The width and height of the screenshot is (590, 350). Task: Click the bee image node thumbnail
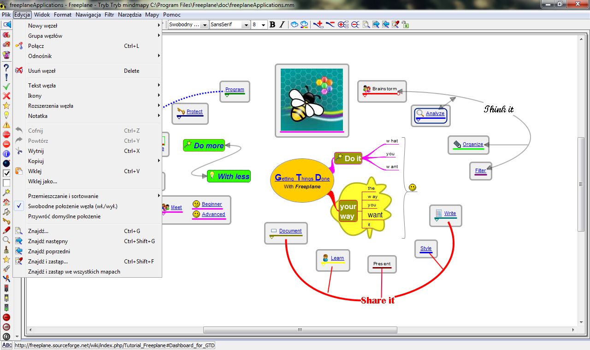(x=312, y=100)
